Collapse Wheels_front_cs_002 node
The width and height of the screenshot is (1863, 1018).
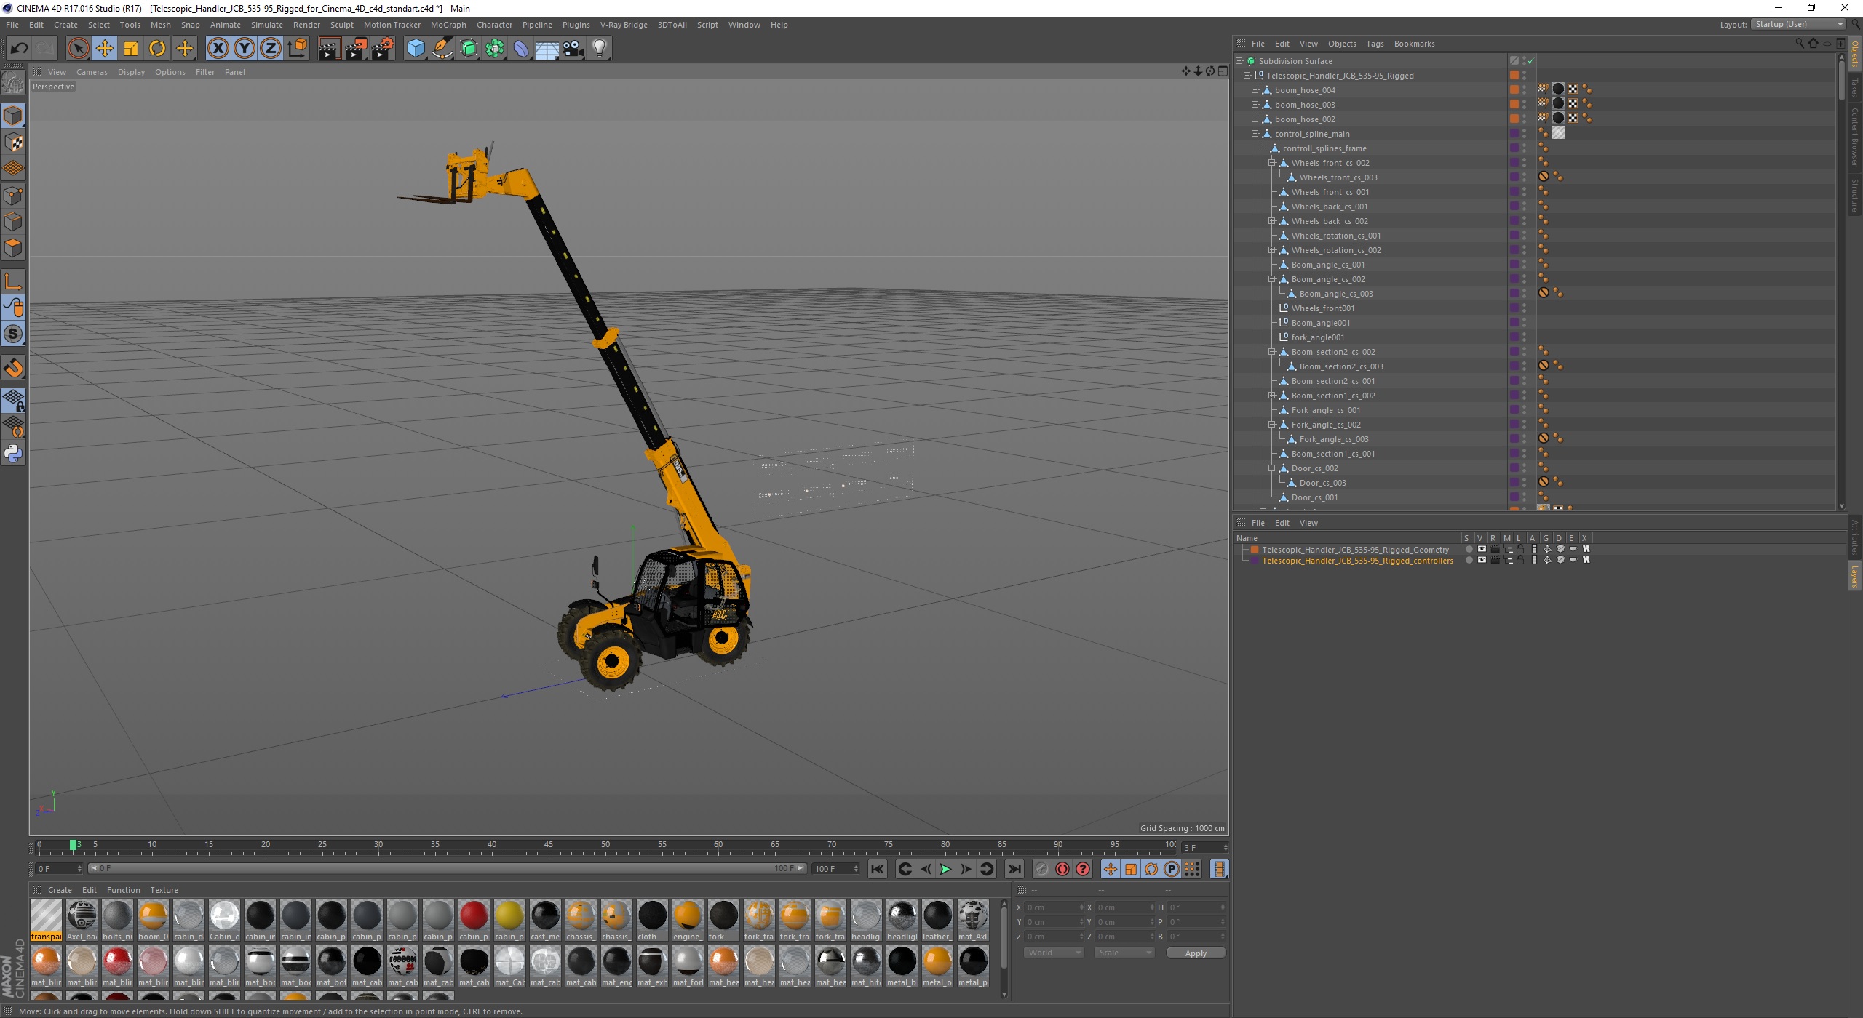1271,163
